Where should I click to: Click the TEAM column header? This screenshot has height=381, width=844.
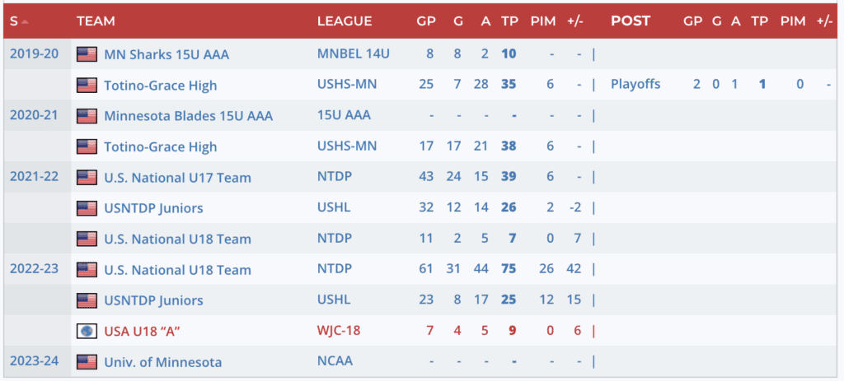click(96, 21)
